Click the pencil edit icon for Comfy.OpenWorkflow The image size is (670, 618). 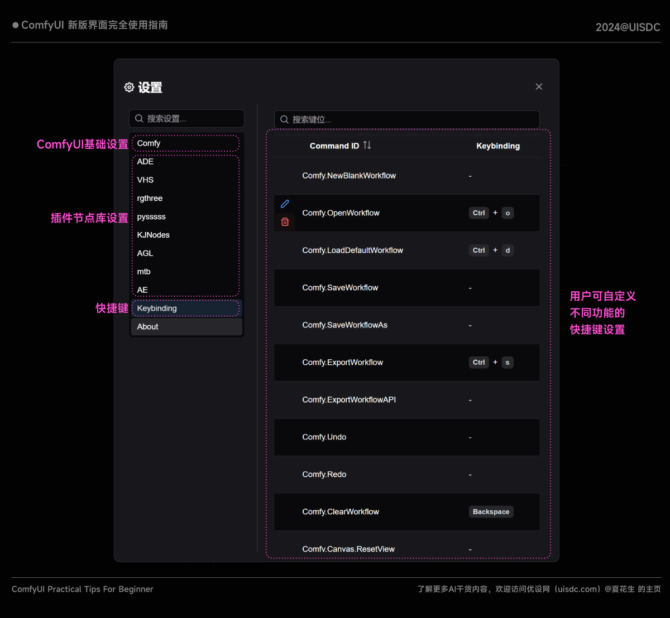[285, 204]
